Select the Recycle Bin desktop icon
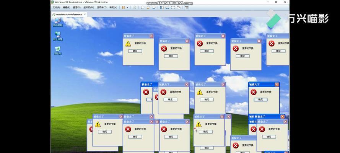 (58, 50)
